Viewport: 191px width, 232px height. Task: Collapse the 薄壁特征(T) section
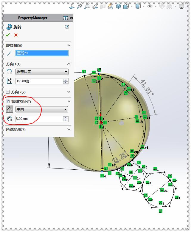point(69,101)
